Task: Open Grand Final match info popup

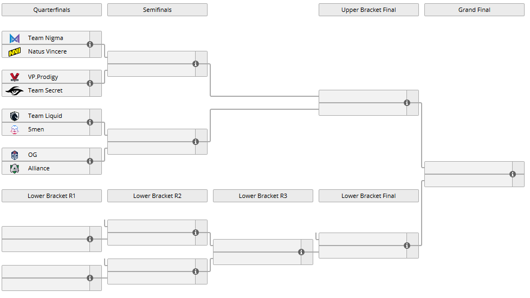Action: click(x=513, y=174)
